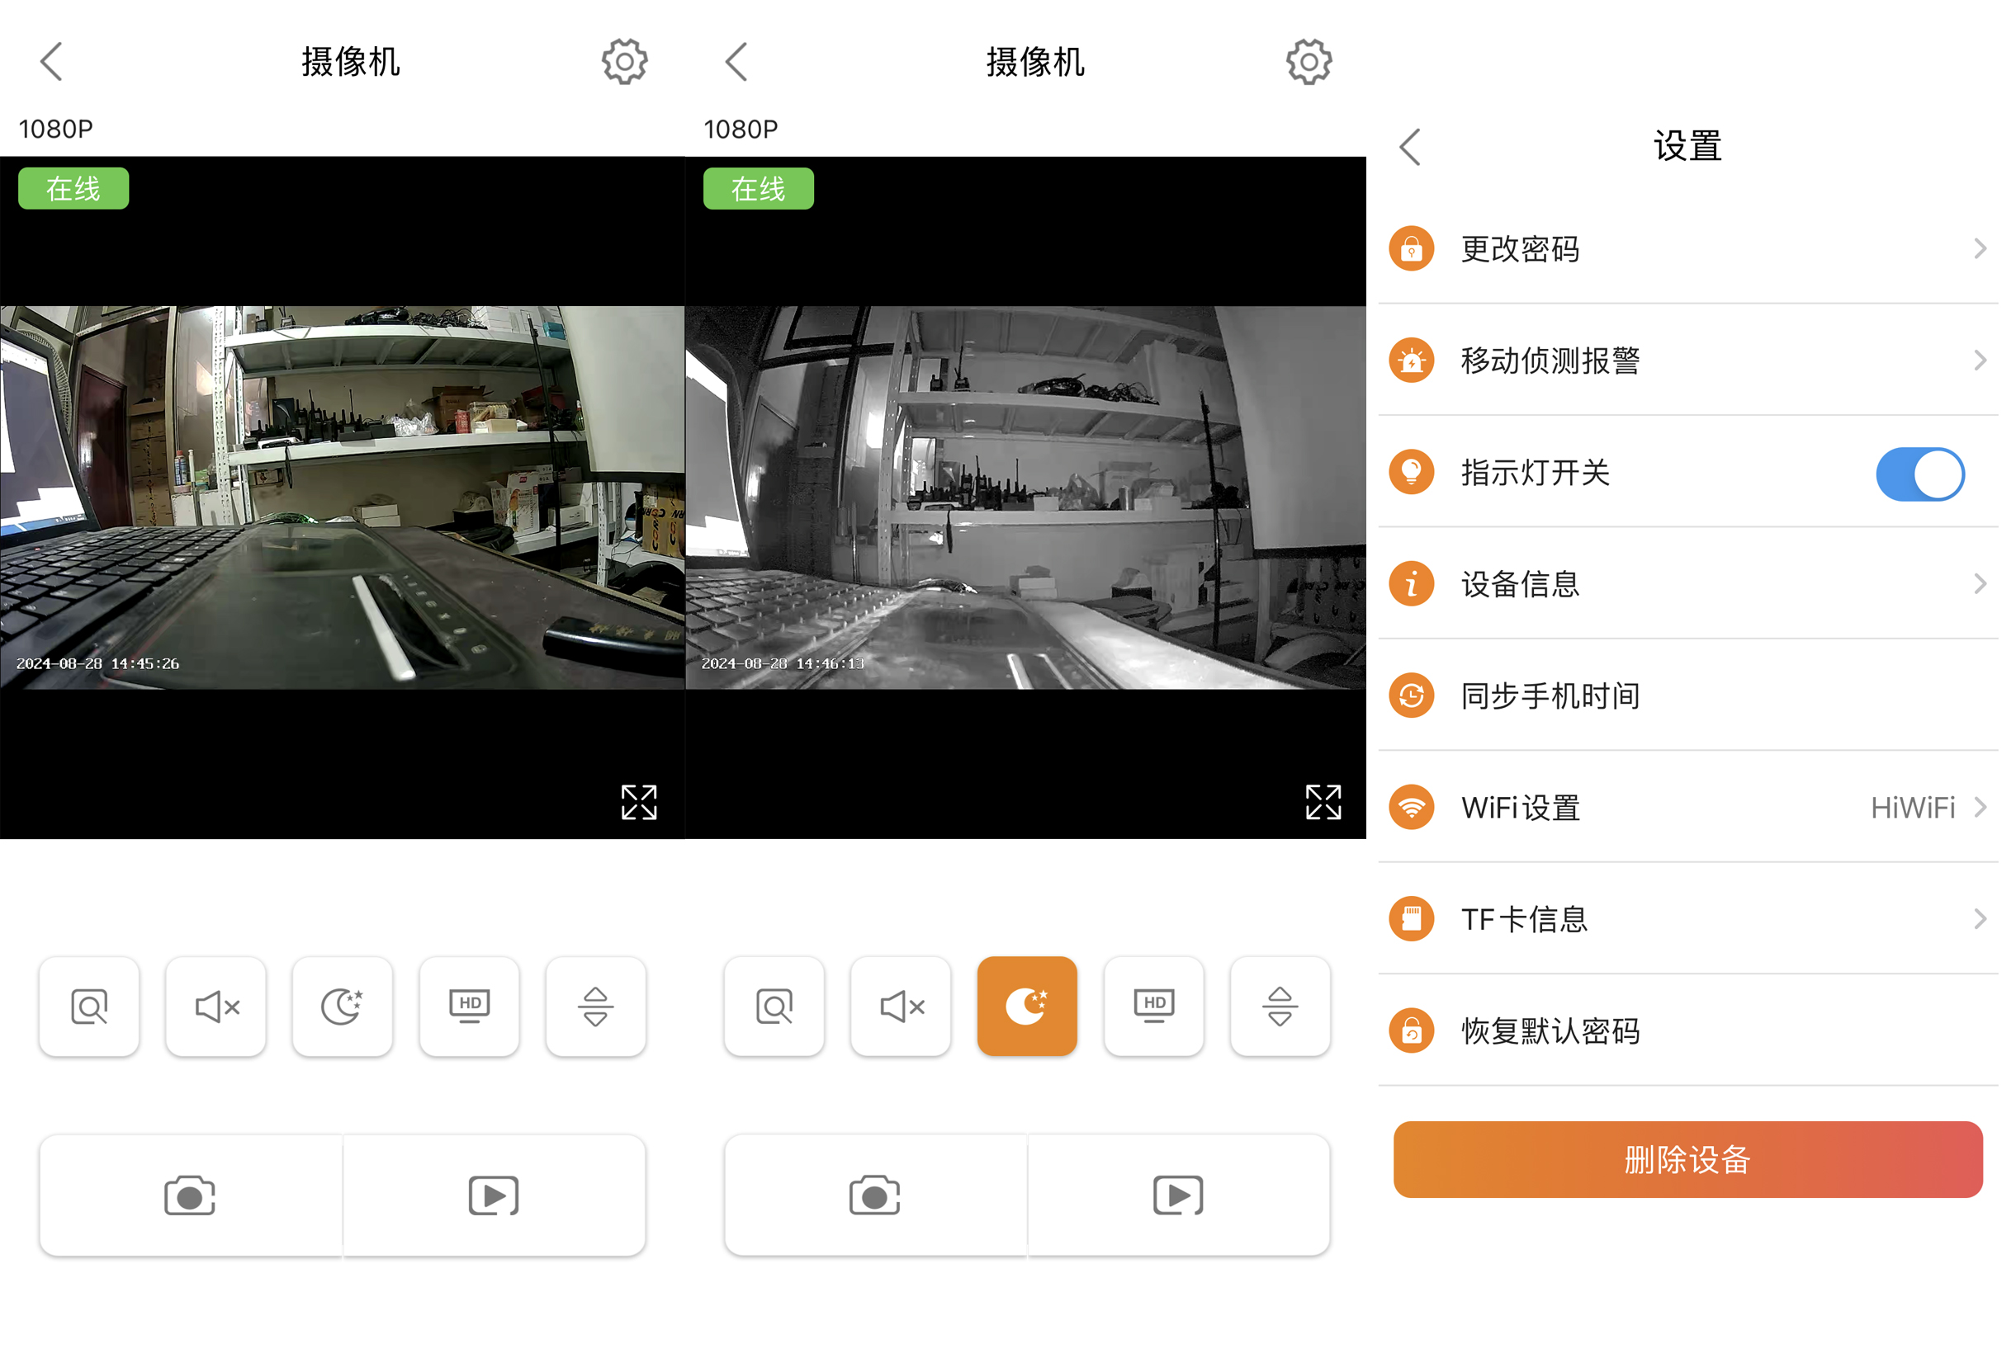Turn off the 指示灯开关 indicator light switch
The height and width of the screenshot is (1358, 2016).
[1920, 474]
